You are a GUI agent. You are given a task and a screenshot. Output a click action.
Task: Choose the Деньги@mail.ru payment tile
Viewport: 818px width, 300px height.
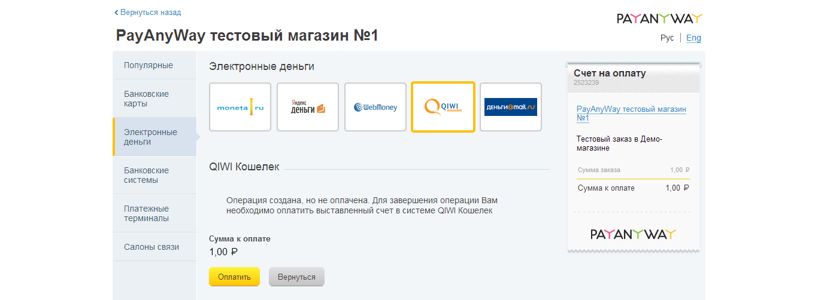pos(511,107)
